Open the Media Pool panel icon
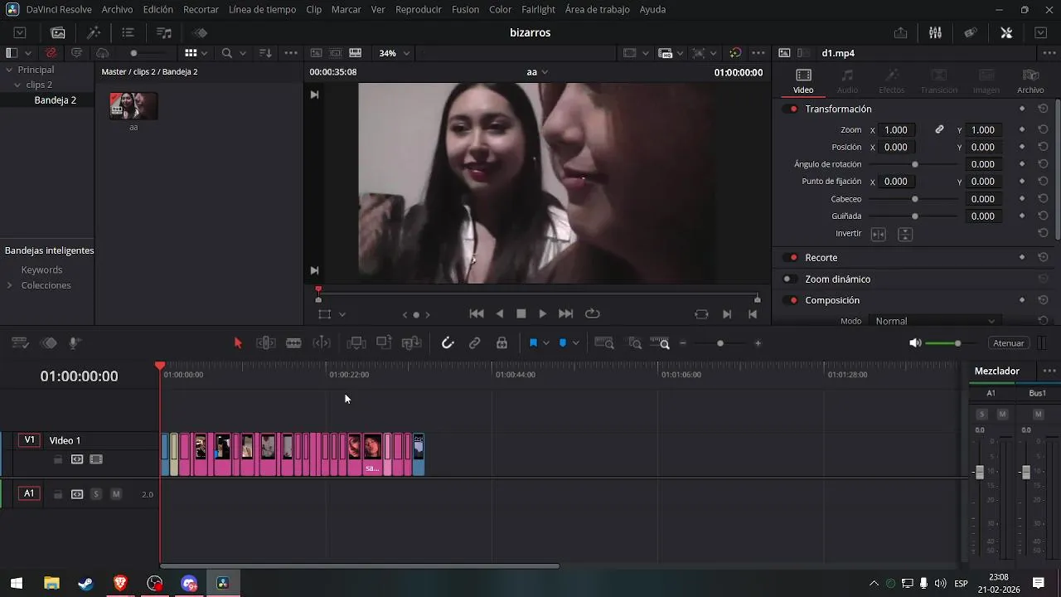 58,32
